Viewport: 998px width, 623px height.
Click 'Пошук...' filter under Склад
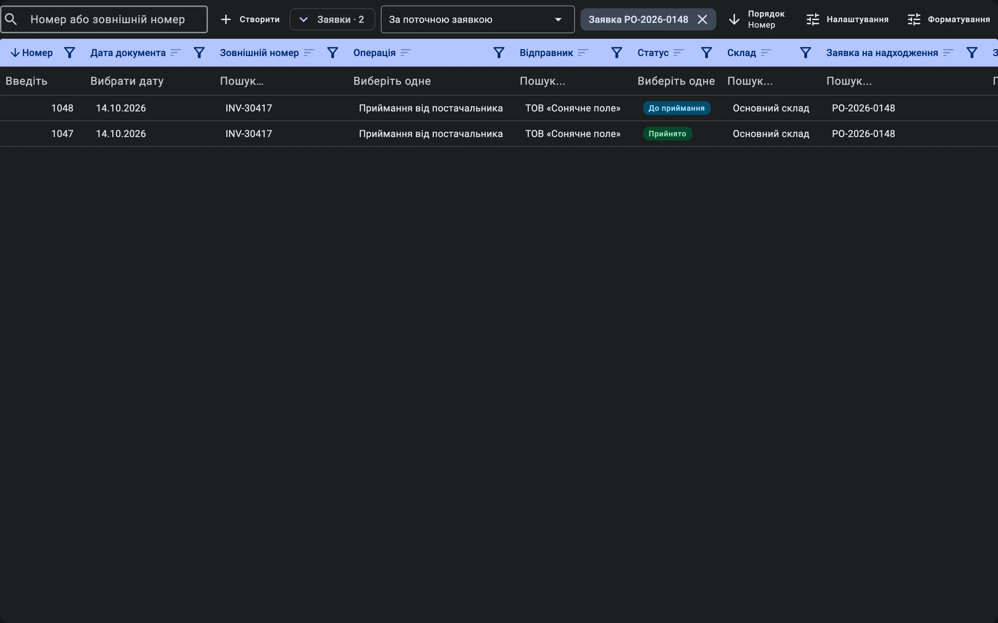pyautogui.click(x=771, y=81)
